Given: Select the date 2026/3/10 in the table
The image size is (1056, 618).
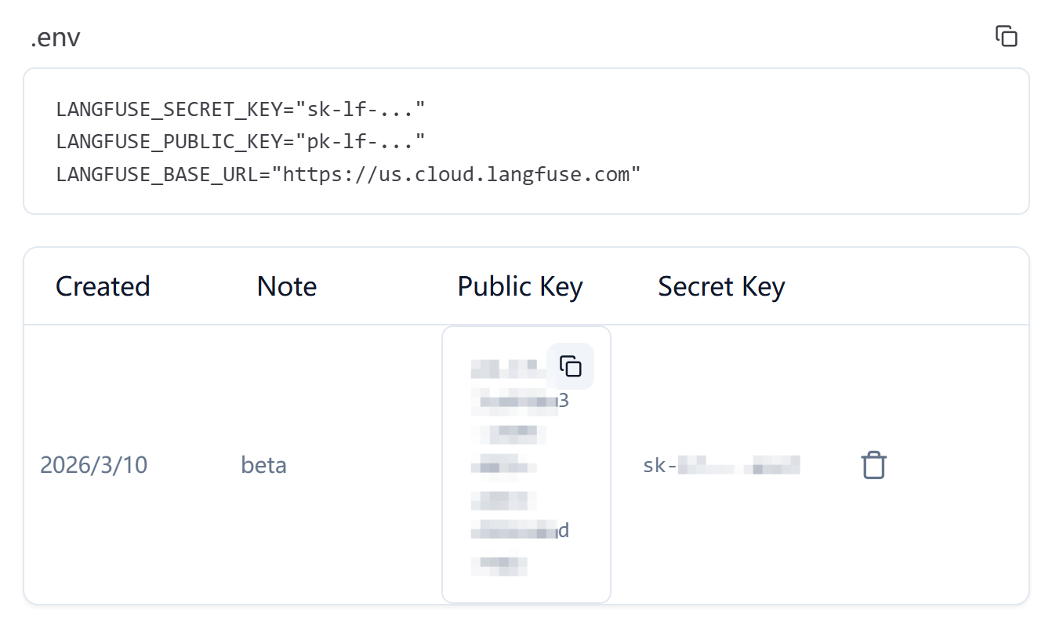Looking at the screenshot, I should pos(93,464).
